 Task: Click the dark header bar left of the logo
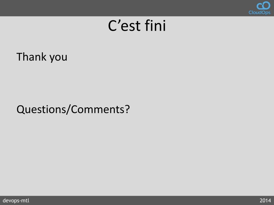[122, 8]
